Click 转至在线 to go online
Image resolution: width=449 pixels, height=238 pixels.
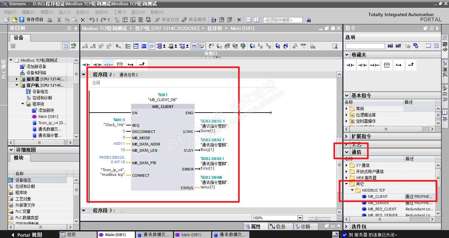[167, 20]
